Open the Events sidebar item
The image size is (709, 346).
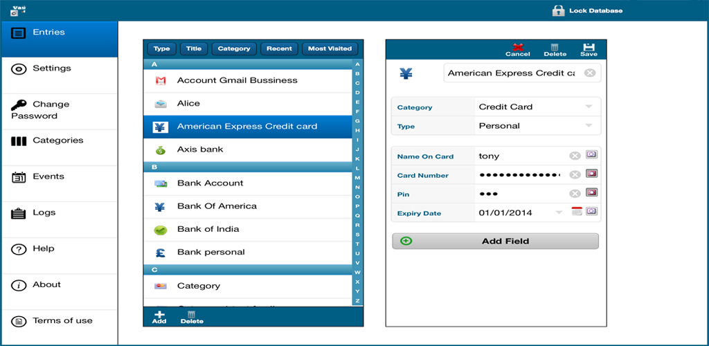[x=59, y=184]
